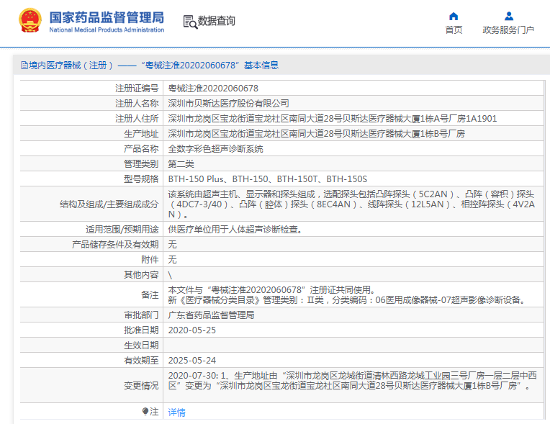Click the 国家药品监督管理局 title
Image resolution: width=550 pixels, height=424 pixels.
click(x=107, y=17)
